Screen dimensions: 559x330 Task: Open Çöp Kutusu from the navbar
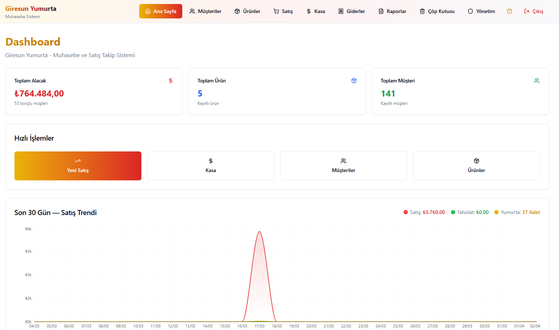(x=437, y=11)
